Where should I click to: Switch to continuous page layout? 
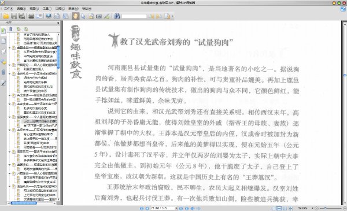[x=279, y=208]
